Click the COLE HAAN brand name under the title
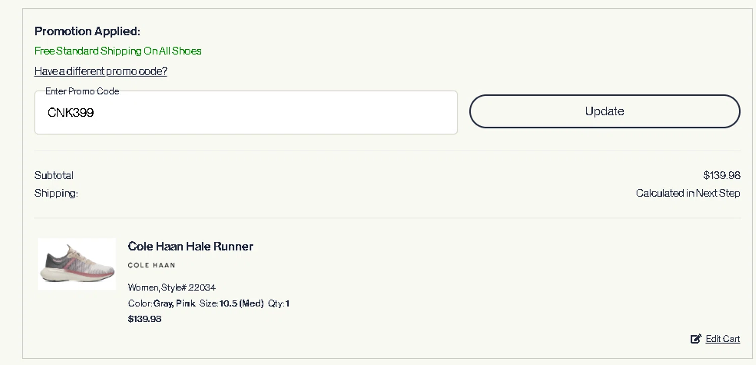Image resolution: width=756 pixels, height=365 pixels. 151,265
